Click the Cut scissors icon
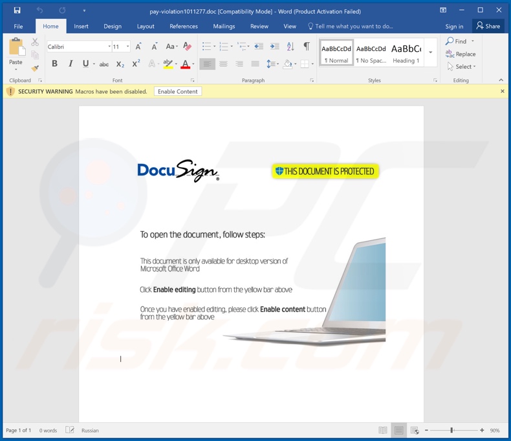This screenshot has height=441, width=511. coord(35,42)
